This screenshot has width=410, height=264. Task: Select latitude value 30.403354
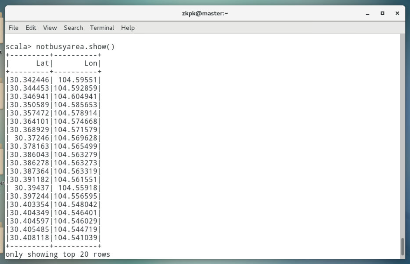[x=29, y=205]
